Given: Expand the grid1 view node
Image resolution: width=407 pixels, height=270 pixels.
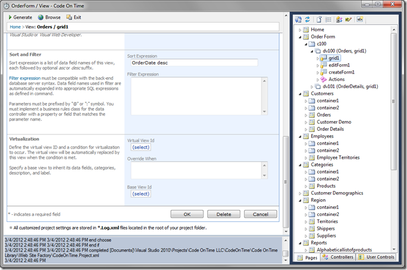Looking at the screenshot, I should coord(318,58).
